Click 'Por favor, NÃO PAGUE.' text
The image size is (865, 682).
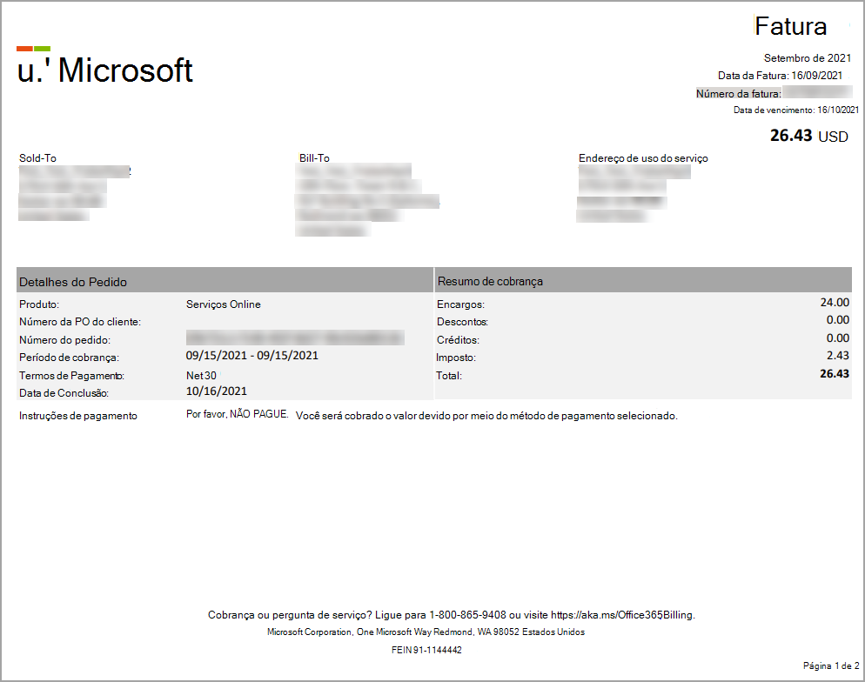(238, 414)
